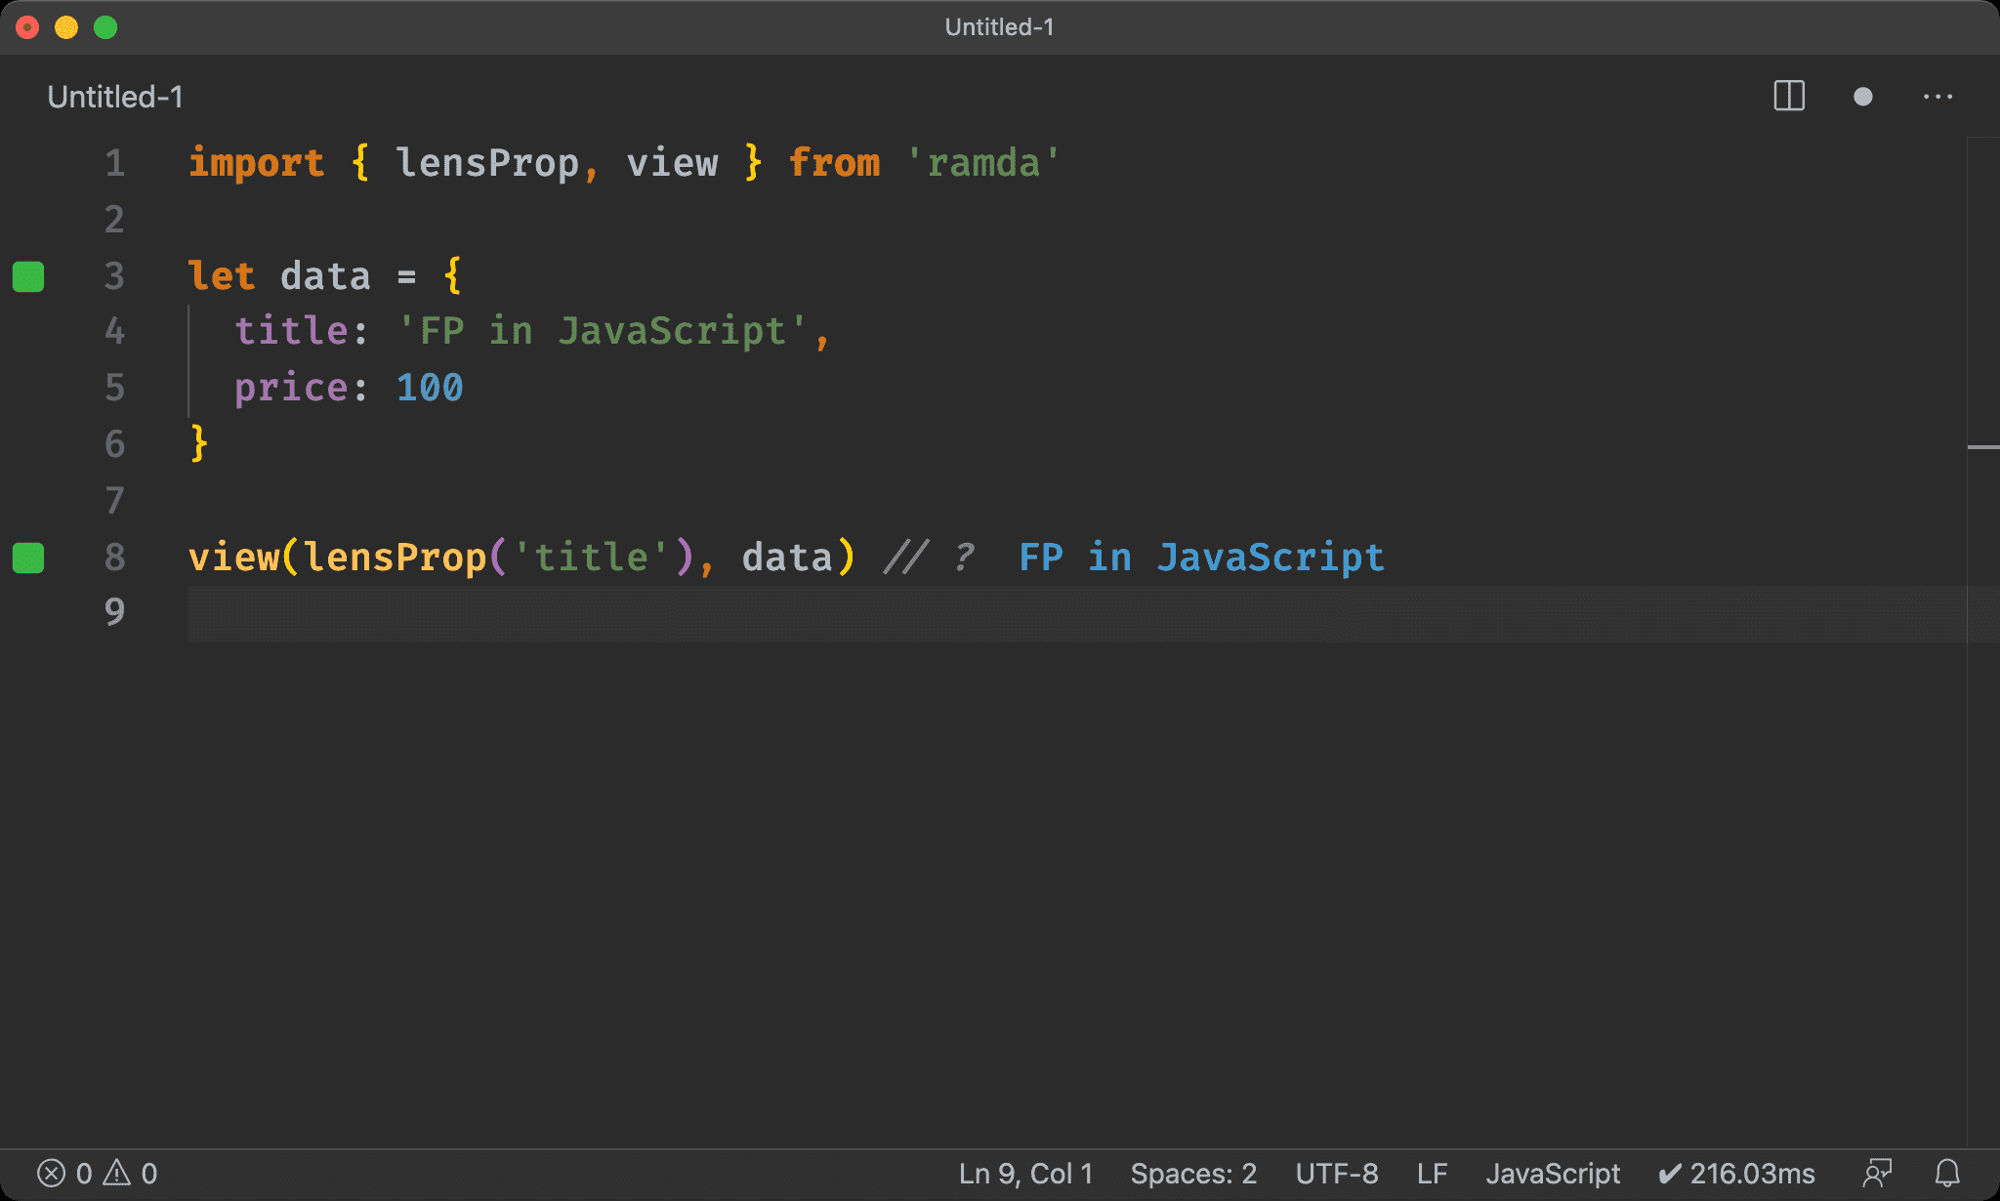Viewport: 2000px width, 1201px height.
Task: Click the 'view' function call on line 8
Action: point(233,558)
